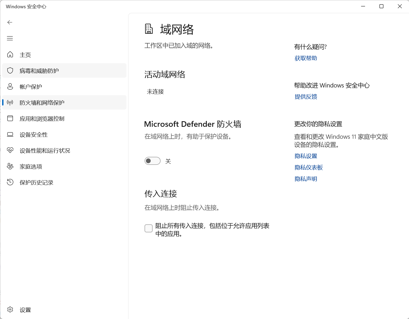The height and width of the screenshot is (319, 409).
Task: Click the 活动域网络 heading
Action: point(165,74)
